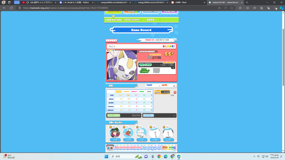Close the Plurk tab
Screen dimensions: 285x160
205,2
